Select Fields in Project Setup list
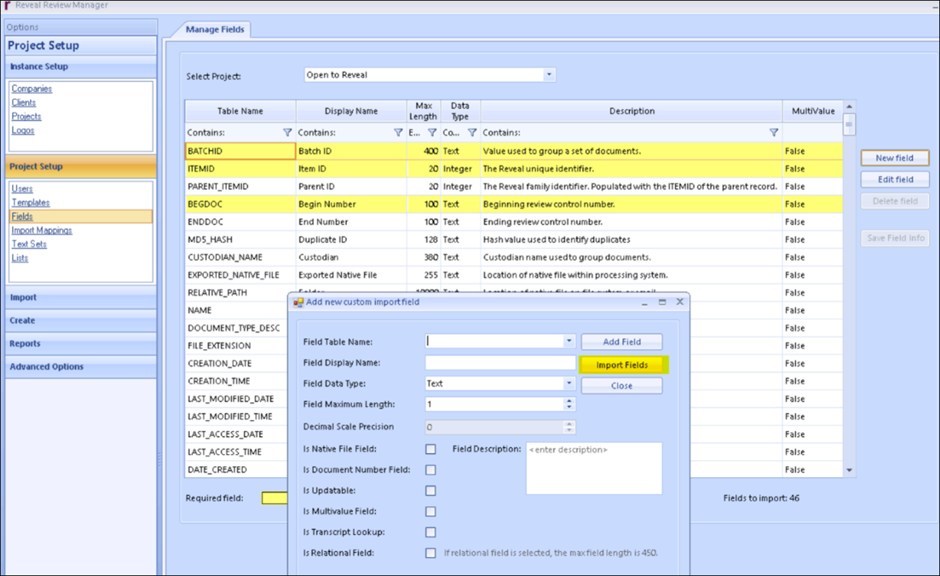The image size is (940, 576). (x=80, y=217)
